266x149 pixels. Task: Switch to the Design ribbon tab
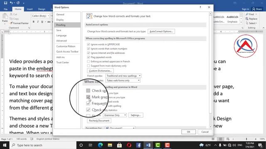pos(42,9)
